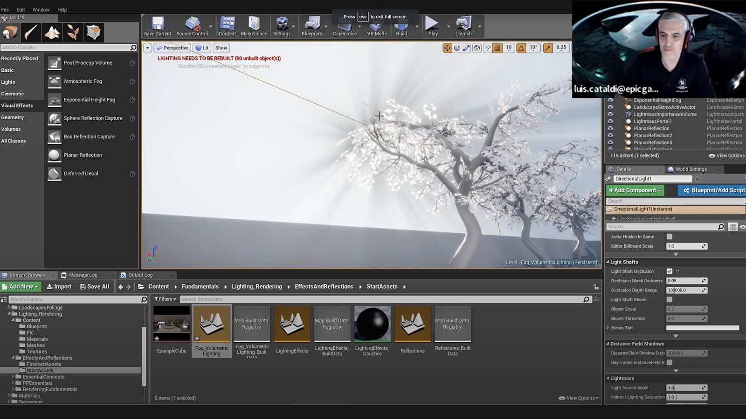Select the Place mode icon

click(10, 33)
